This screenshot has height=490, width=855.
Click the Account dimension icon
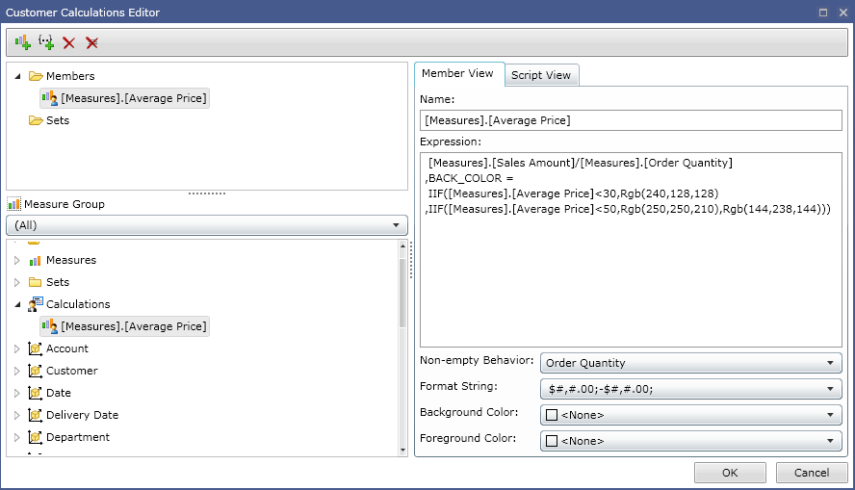35,348
